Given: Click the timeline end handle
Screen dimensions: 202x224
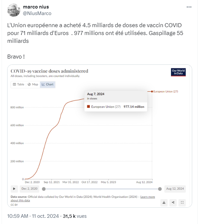Looking at the screenshot, I should [160, 189].
